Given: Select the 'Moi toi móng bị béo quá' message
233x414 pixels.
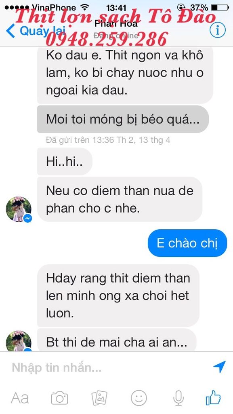Looking at the screenshot, I should pos(123,119).
